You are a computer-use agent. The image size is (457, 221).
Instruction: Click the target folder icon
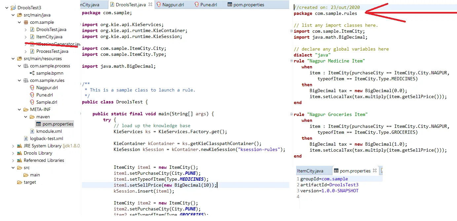(x=19, y=182)
